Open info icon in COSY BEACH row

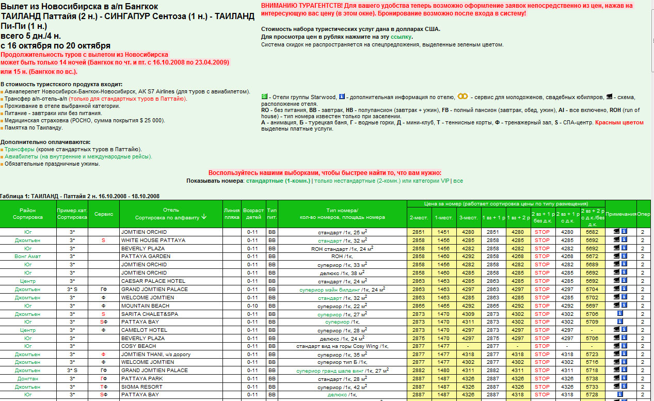pos(624,346)
